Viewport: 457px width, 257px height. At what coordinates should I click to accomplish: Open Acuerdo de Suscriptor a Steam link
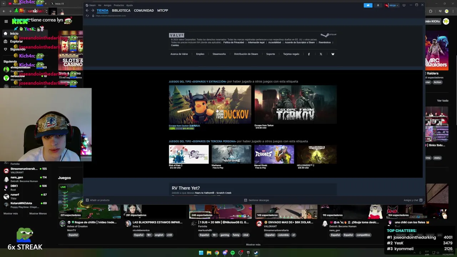coord(300,42)
